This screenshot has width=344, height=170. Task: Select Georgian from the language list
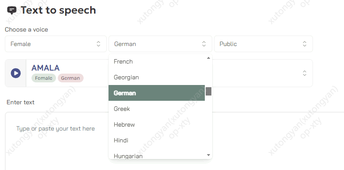tap(157, 77)
